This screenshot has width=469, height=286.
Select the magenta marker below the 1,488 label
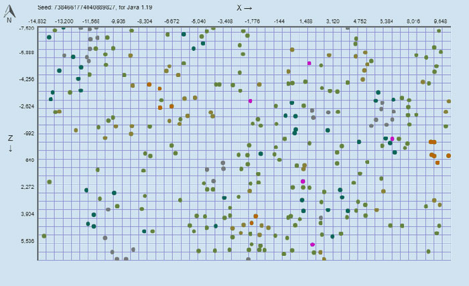tap(309, 63)
